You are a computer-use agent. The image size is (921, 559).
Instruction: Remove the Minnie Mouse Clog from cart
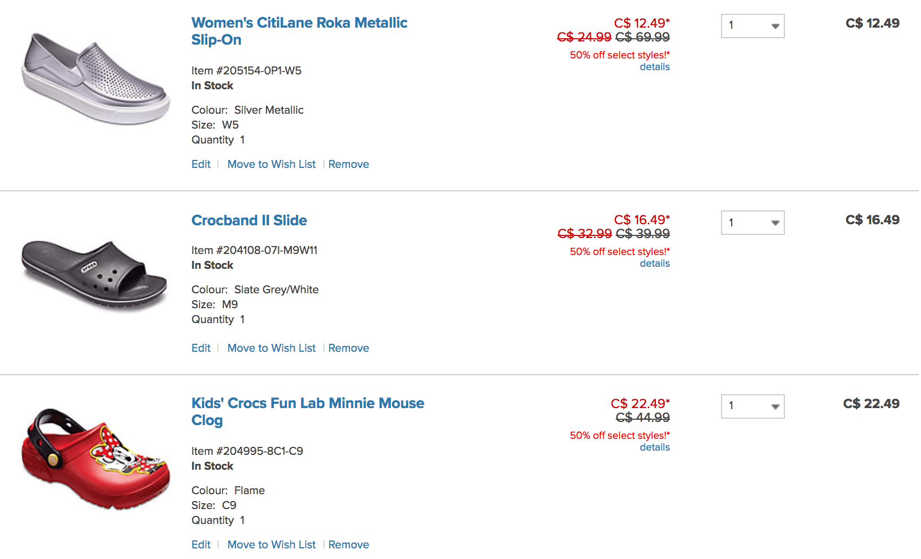[x=348, y=545]
